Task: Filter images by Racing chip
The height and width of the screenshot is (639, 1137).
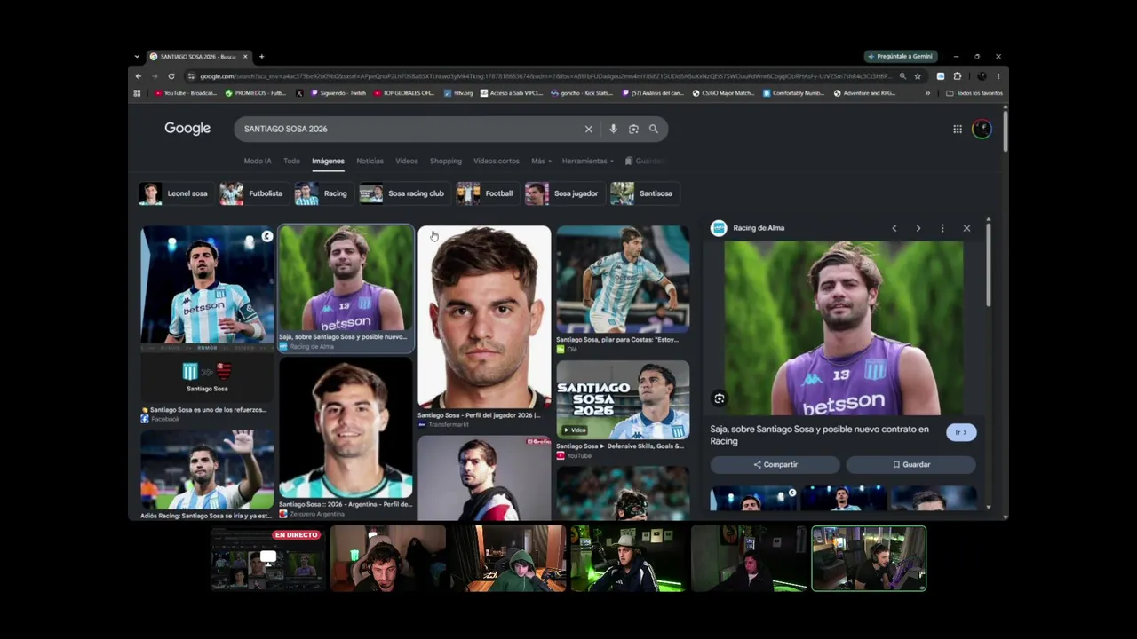Action: click(x=323, y=193)
